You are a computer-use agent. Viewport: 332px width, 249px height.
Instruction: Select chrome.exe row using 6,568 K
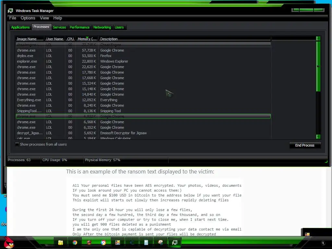[x=143, y=122]
